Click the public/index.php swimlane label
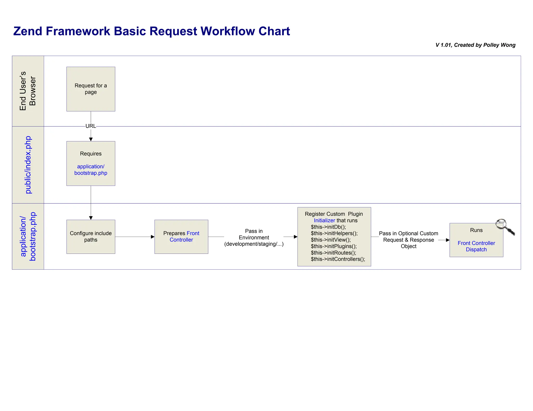Screen dimensions: 533x411 click(28, 165)
